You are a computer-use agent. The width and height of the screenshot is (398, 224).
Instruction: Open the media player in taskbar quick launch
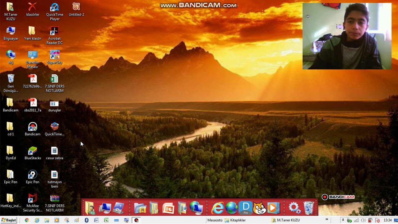[57, 220]
